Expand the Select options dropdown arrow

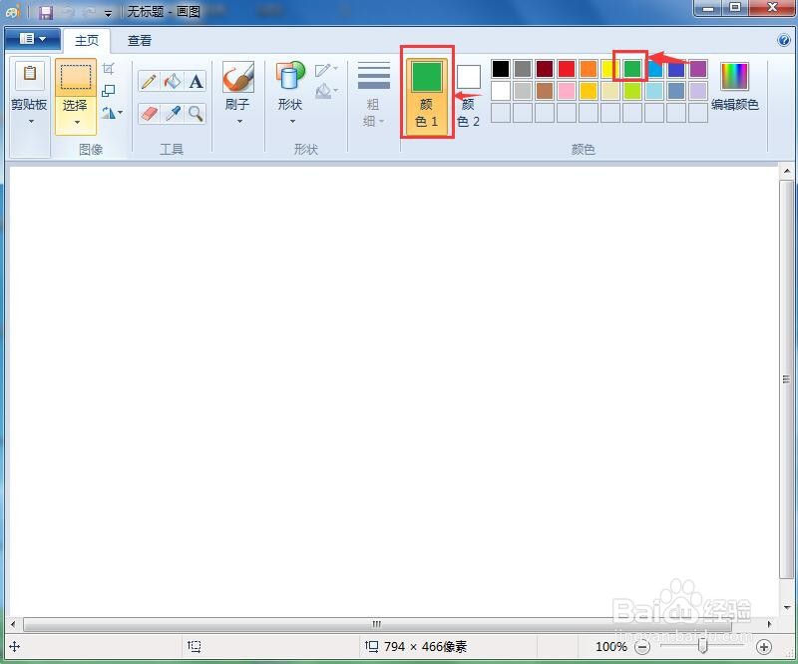pos(77,122)
